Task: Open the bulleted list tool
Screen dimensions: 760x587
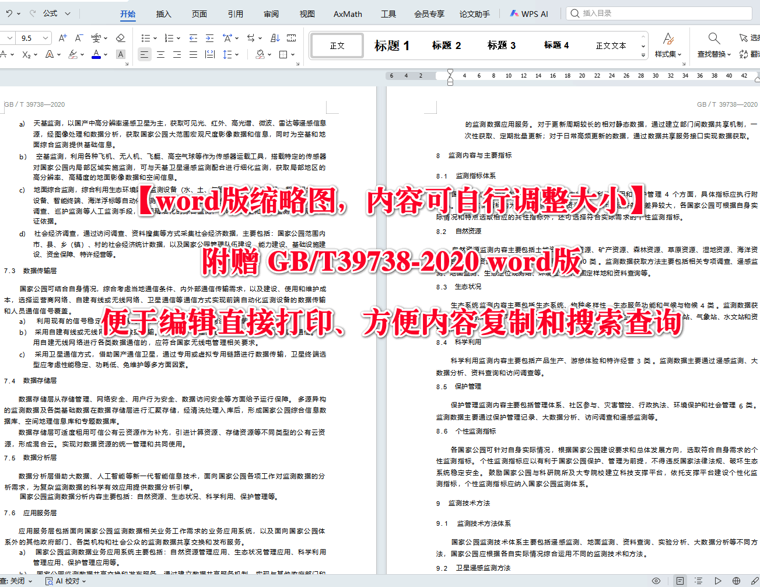Action: (x=145, y=38)
